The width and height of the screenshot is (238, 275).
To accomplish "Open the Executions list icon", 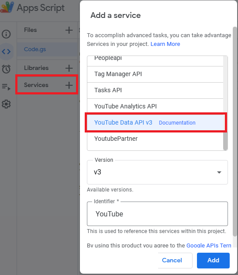I will (x=6, y=87).
